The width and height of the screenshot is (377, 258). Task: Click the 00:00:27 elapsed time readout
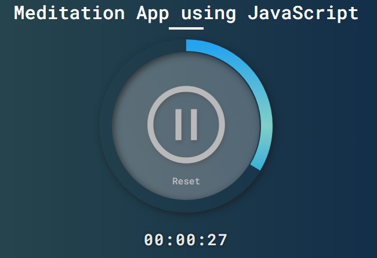point(186,240)
